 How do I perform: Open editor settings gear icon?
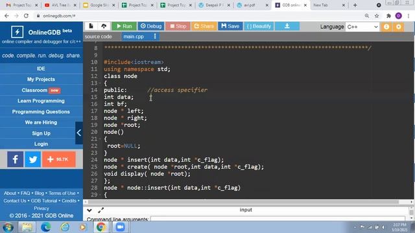click(x=399, y=27)
